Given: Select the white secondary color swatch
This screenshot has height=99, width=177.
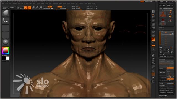Looking at the screenshot, I should tap(7, 58).
